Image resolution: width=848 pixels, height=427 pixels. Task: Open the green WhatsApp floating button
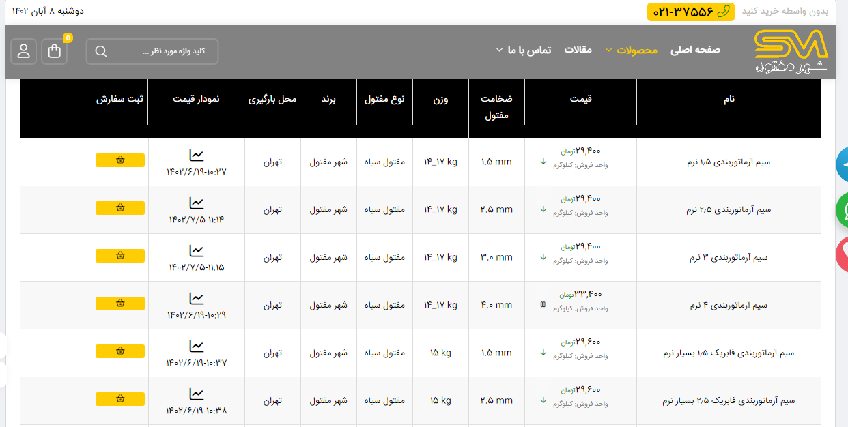pyautogui.click(x=843, y=210)
